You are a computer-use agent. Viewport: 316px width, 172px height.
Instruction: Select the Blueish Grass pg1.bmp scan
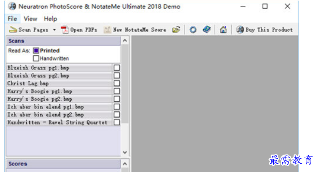59,68
